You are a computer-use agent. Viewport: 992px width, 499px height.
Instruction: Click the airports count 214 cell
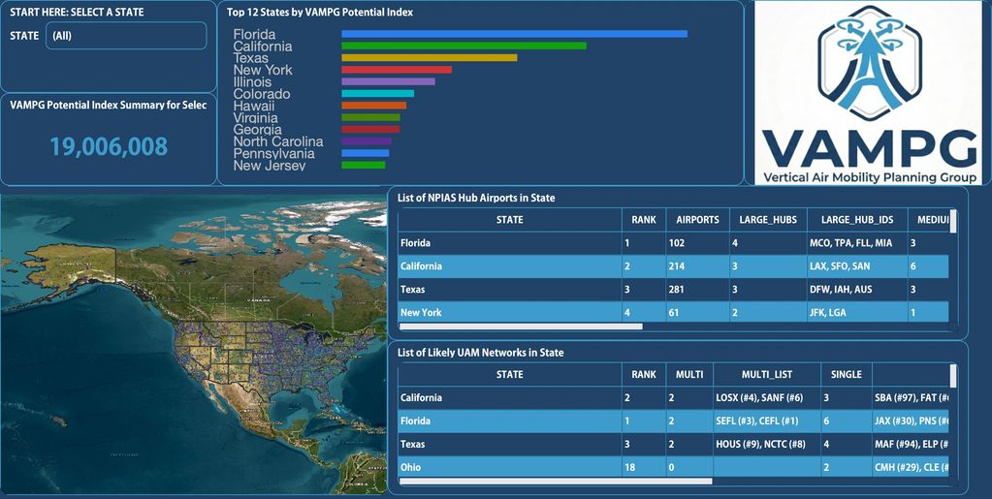click(x=698, y=266)
